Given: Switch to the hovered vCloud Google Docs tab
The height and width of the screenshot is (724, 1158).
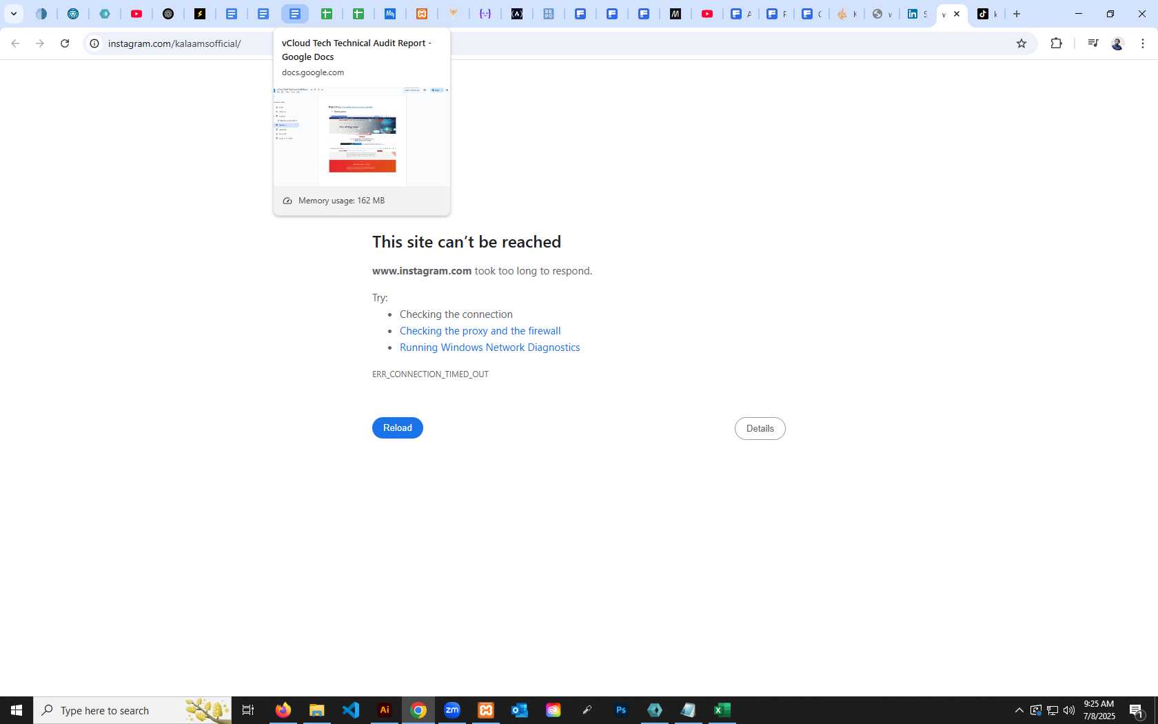Looking at the screenshot, I should 295,14.
